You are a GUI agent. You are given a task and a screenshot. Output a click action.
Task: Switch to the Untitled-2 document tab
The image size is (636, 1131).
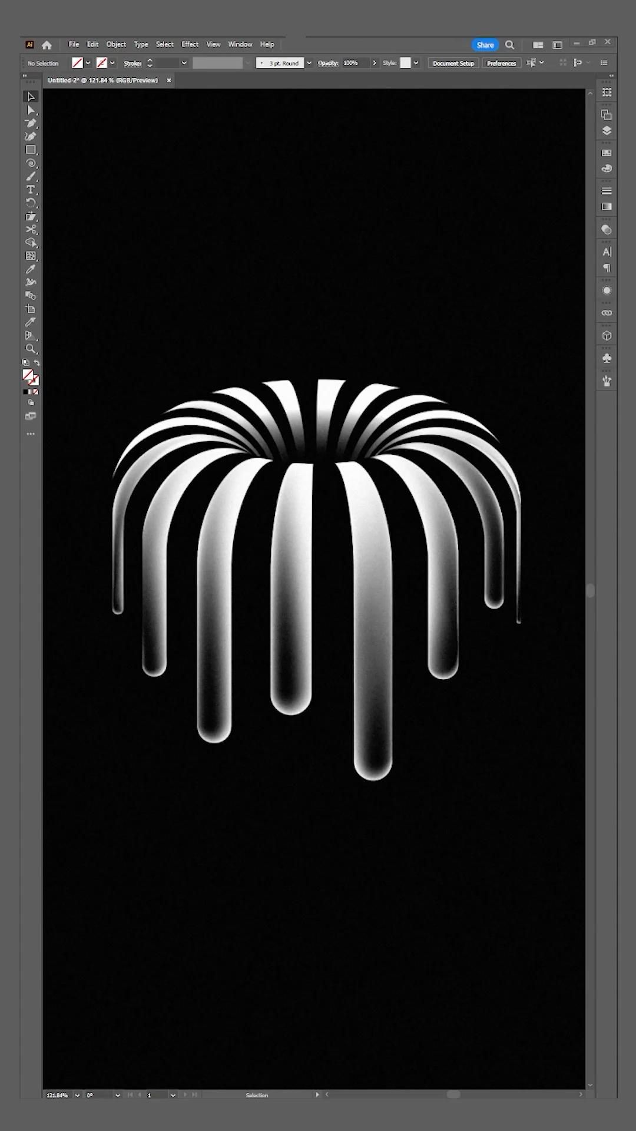pyautogui.click(x=102, y=80)
